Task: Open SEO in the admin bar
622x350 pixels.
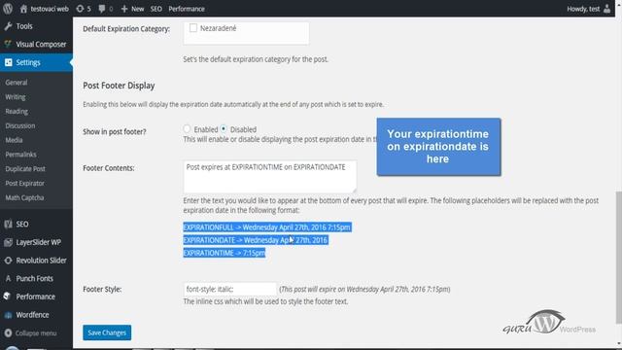Action: [155, 9]
